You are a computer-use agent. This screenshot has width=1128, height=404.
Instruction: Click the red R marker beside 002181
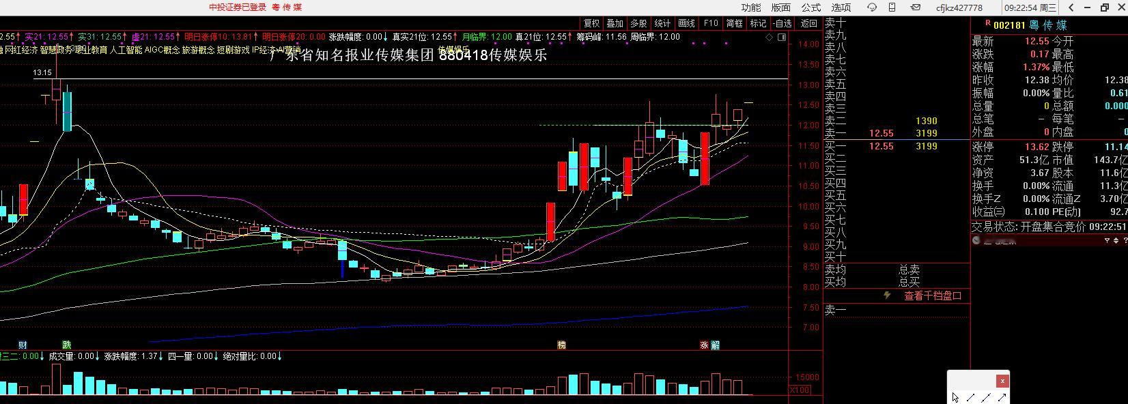pyautogui.click(x=988, y=23)
